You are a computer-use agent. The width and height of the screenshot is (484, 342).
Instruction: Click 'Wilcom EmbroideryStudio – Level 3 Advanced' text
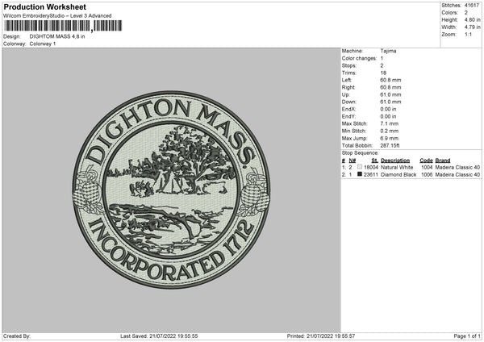click(x=57, y=16)
